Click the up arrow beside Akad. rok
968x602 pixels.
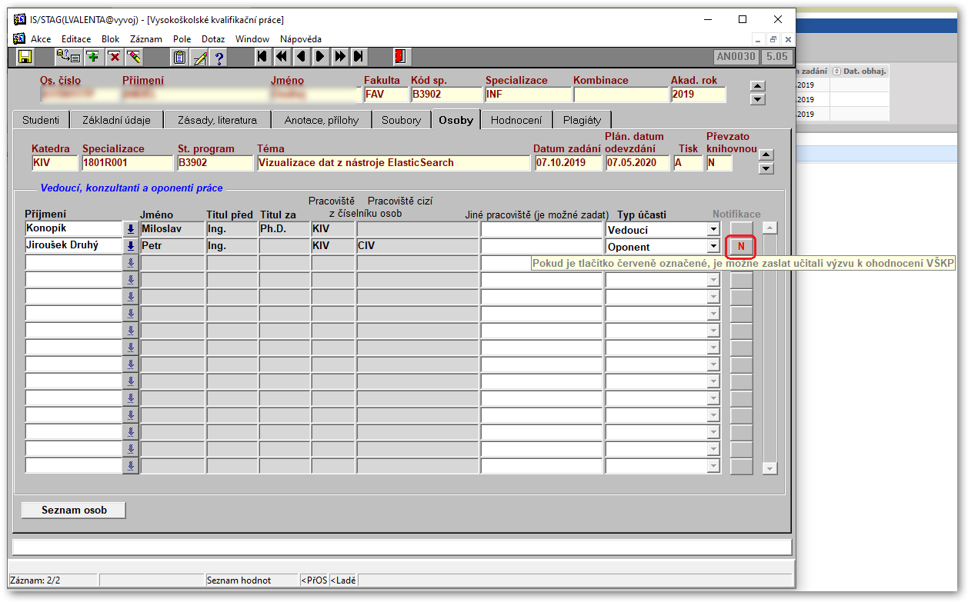click(x=758, y=86)
